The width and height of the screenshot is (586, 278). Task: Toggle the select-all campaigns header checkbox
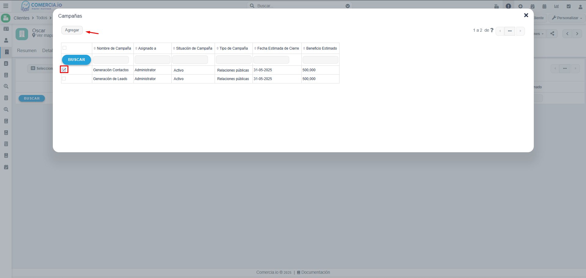click(x=64, y=48)
